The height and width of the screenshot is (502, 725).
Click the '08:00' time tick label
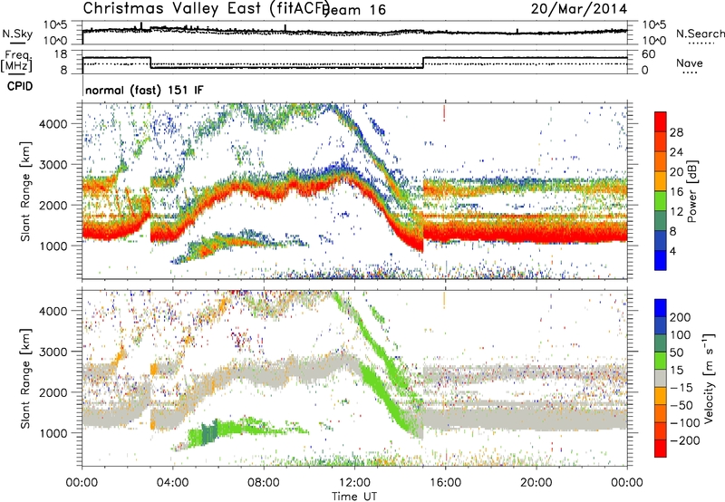[x=264, y=483]
